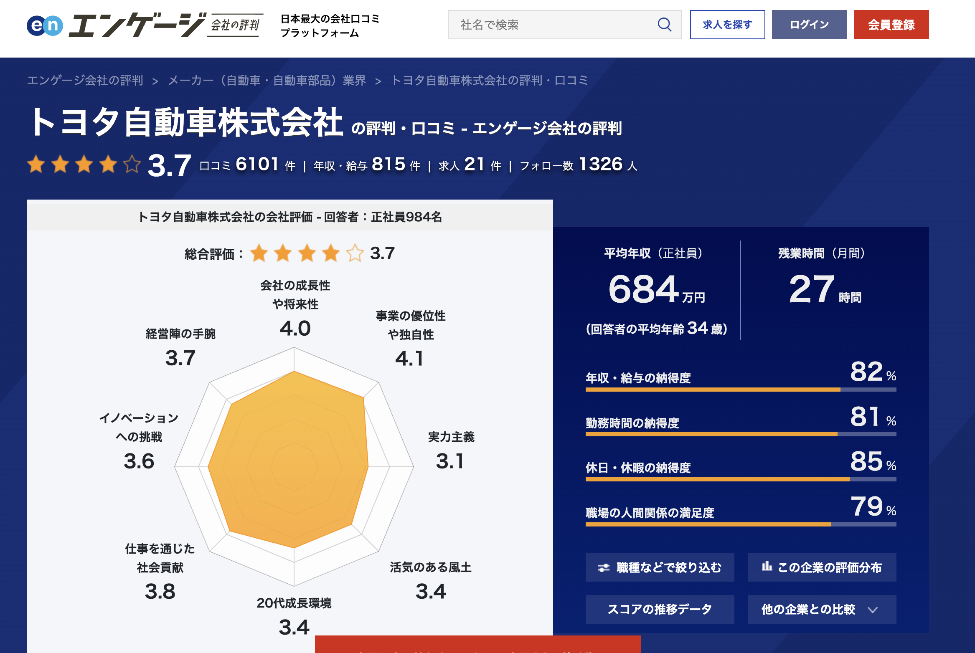
Task: Click the 年収・給与の納得度 progress bar
Action: 741,390
